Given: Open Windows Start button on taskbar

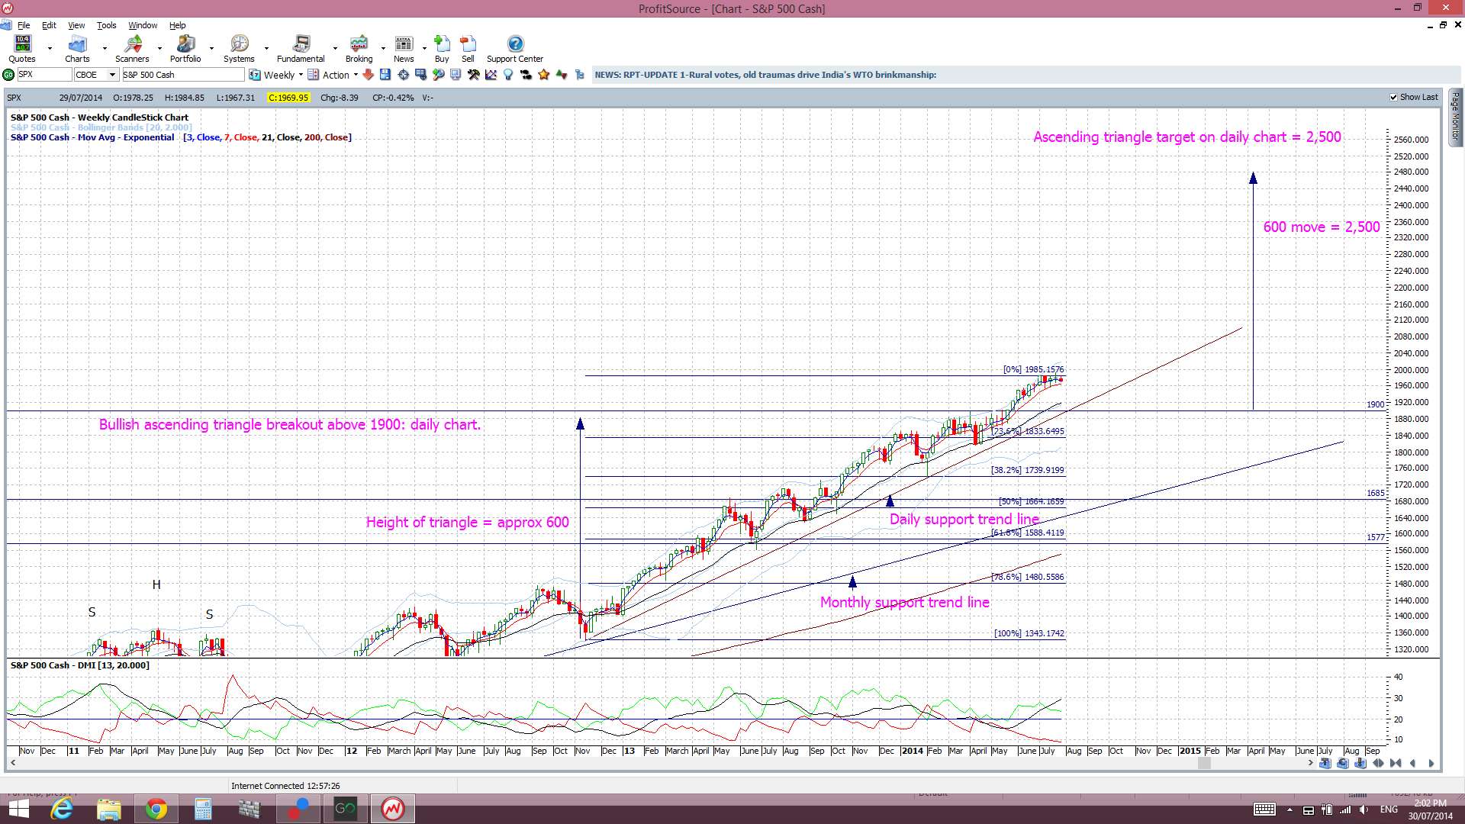Looking at the screenshot, I should pos(18,809).
